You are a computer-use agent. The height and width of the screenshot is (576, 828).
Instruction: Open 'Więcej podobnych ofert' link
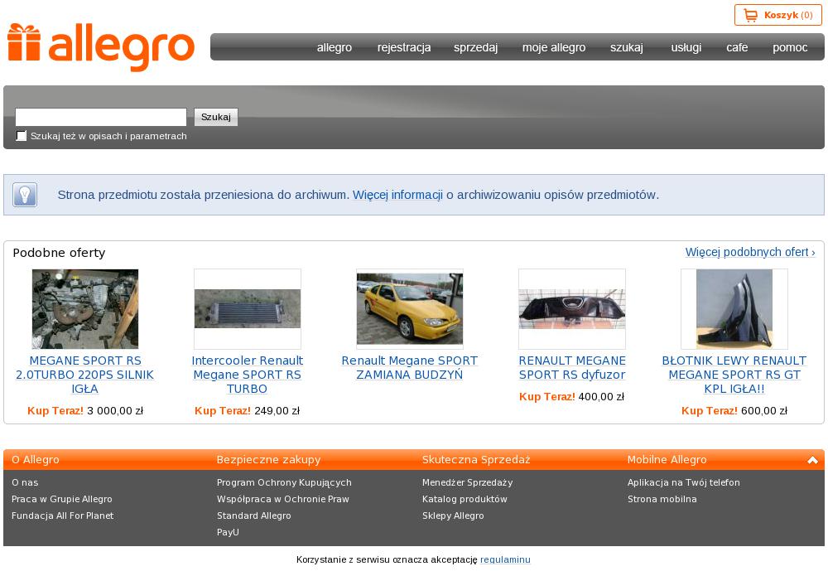(x=750, y=252)
